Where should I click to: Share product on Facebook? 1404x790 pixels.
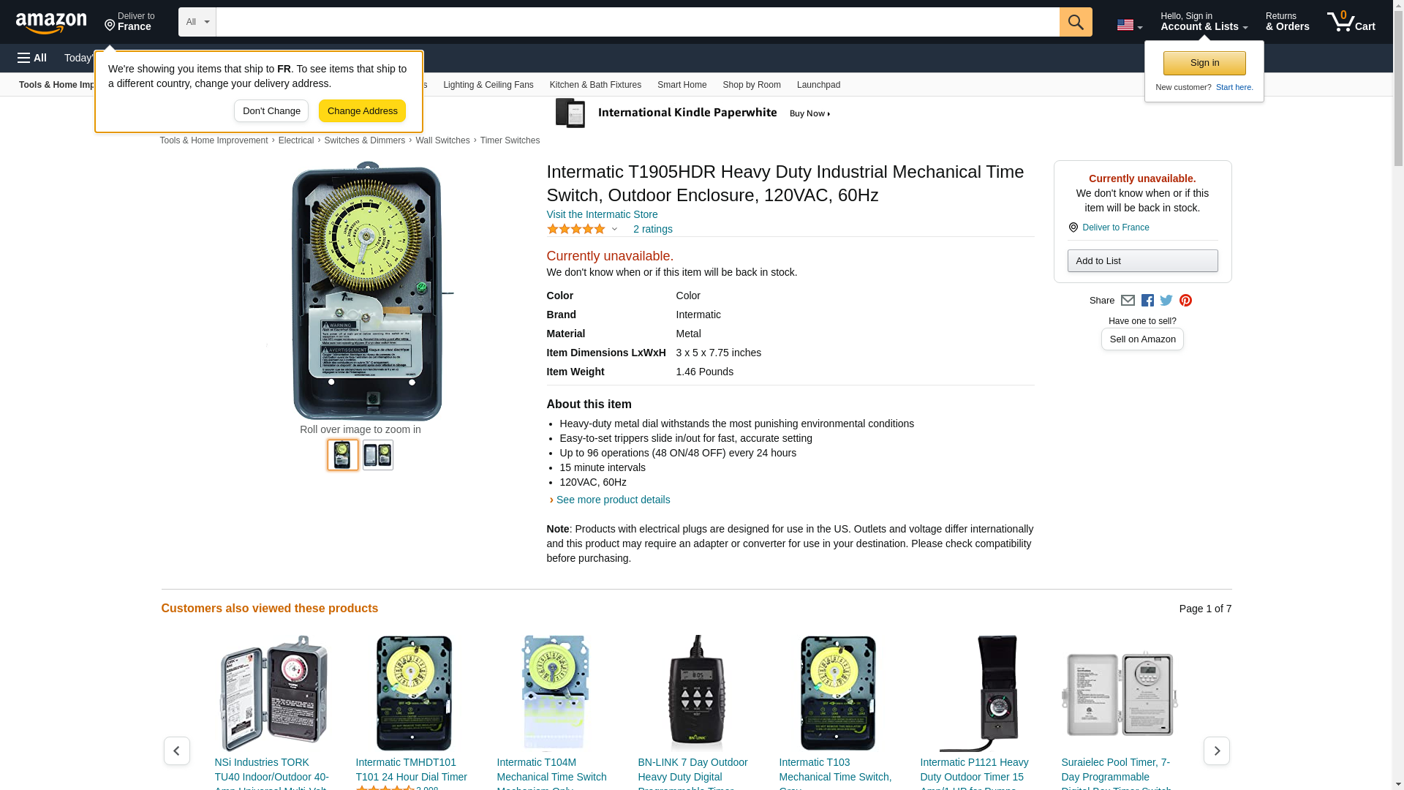pyautogui.click(x=1147, y=301)
